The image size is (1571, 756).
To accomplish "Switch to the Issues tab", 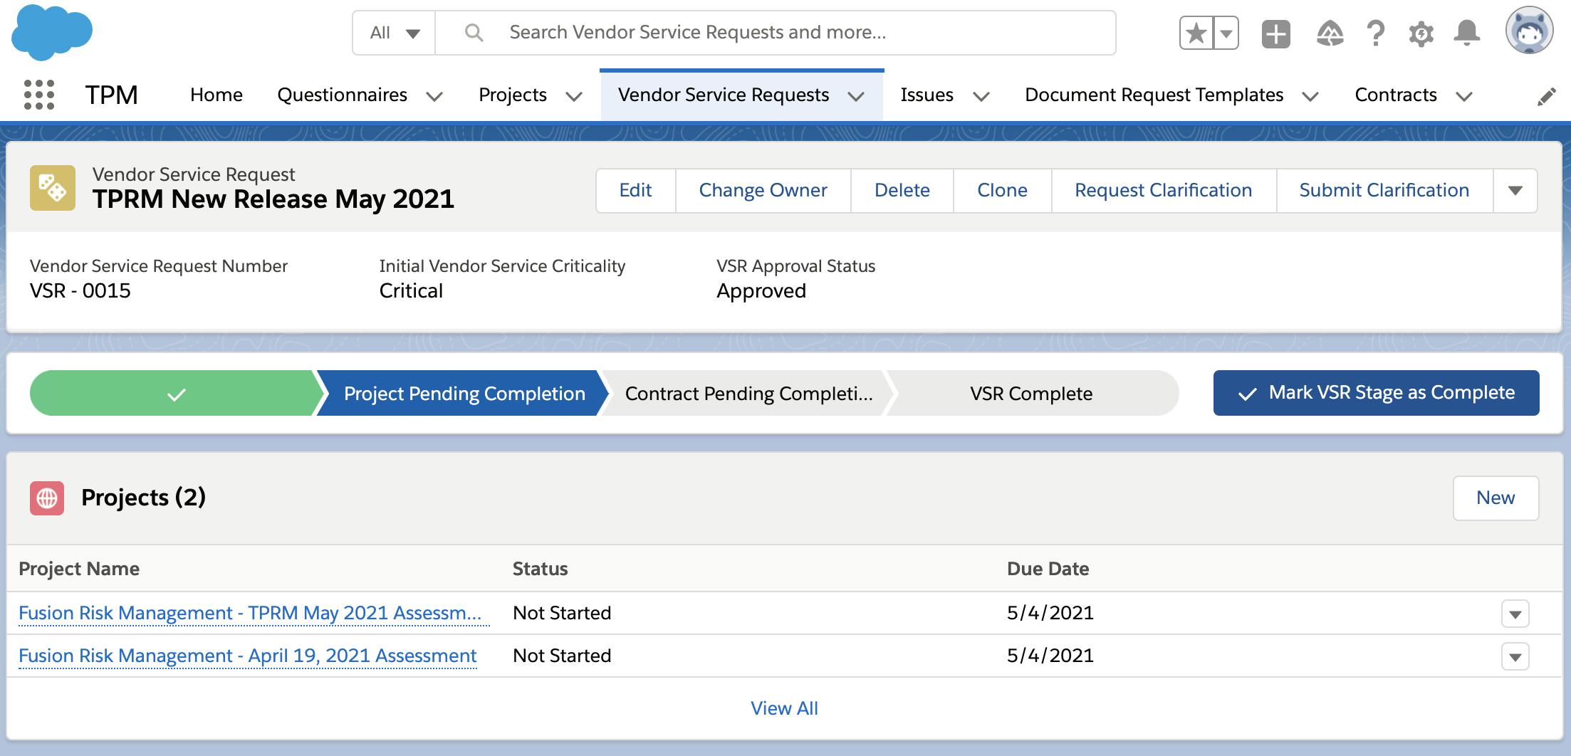I will [927, 95].
